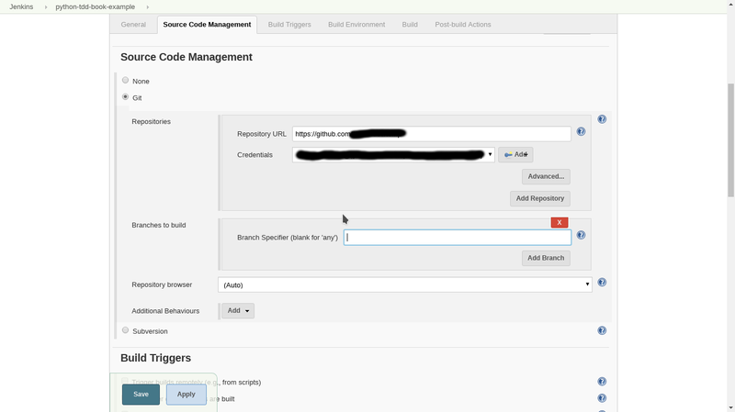Open help for Branch Specifier field

581,235
